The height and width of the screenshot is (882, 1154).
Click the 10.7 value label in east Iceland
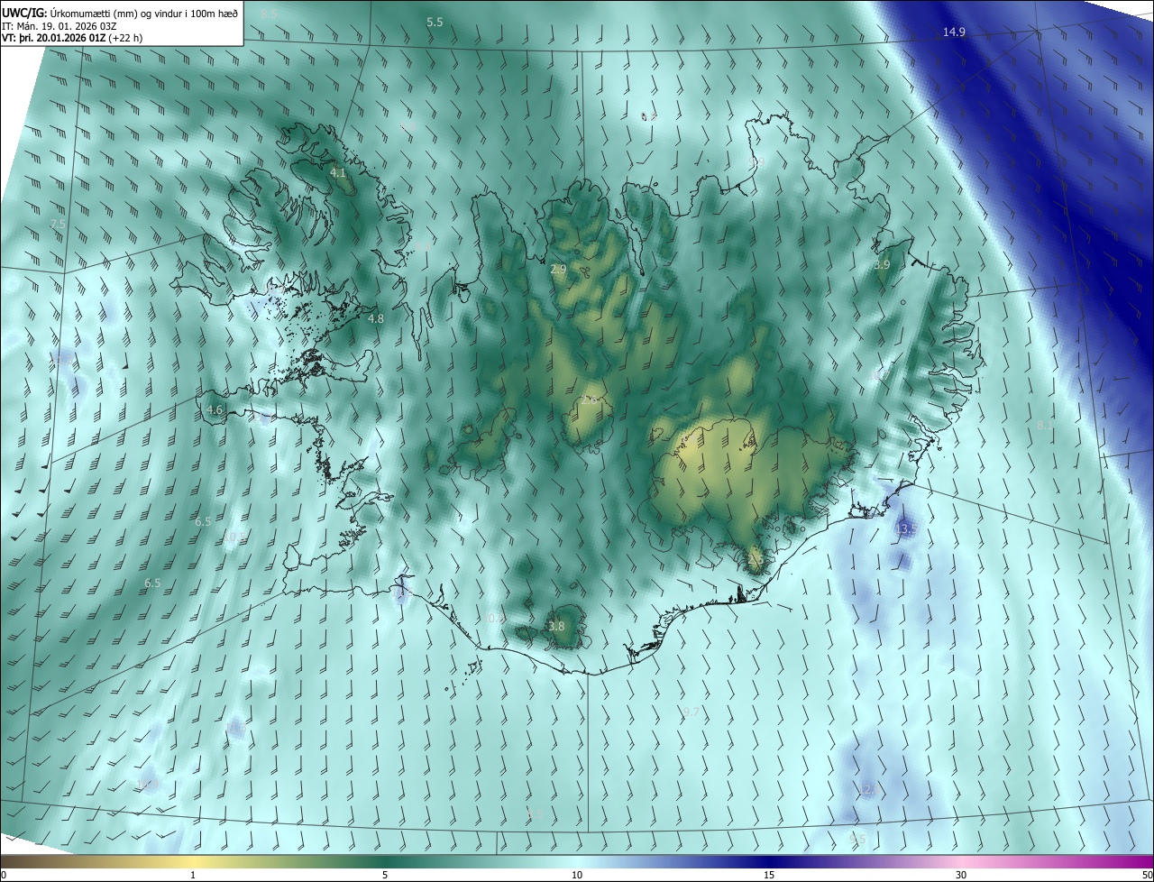[x=879, y=374]
